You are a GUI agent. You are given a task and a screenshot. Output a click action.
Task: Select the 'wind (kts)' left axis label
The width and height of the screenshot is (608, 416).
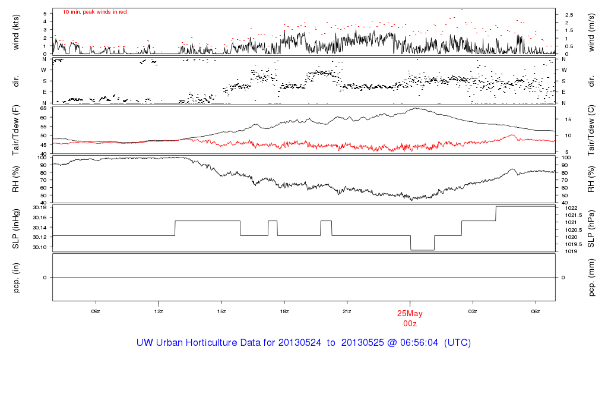click(x=16, y=32)
